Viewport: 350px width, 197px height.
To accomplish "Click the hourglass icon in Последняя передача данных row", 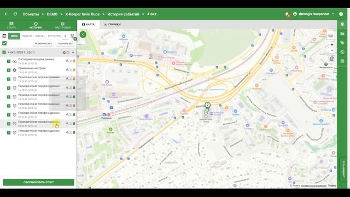I will click(71, 61).
